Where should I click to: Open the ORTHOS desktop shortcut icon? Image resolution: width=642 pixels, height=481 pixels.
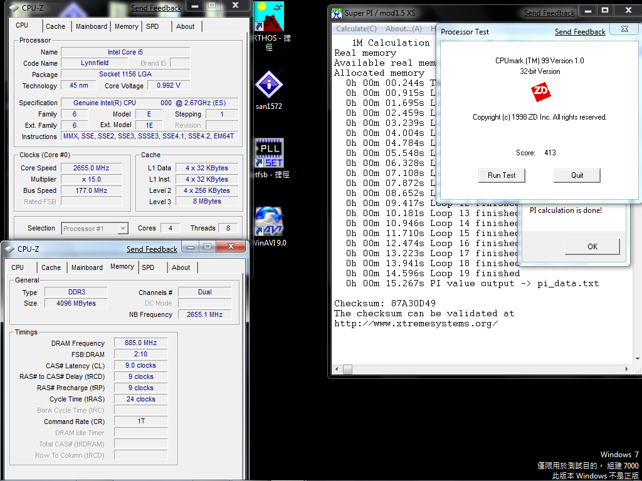268,17
